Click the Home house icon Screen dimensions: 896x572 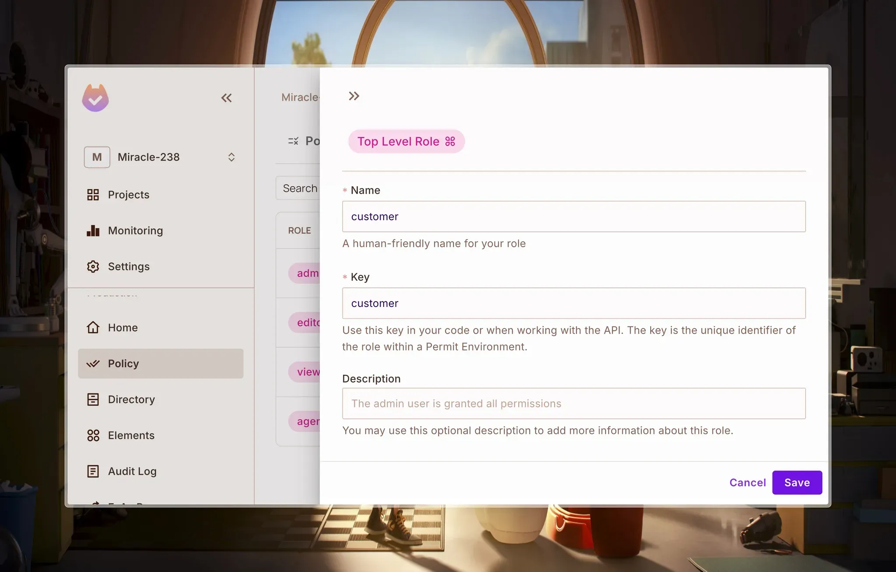pos(93,328)
